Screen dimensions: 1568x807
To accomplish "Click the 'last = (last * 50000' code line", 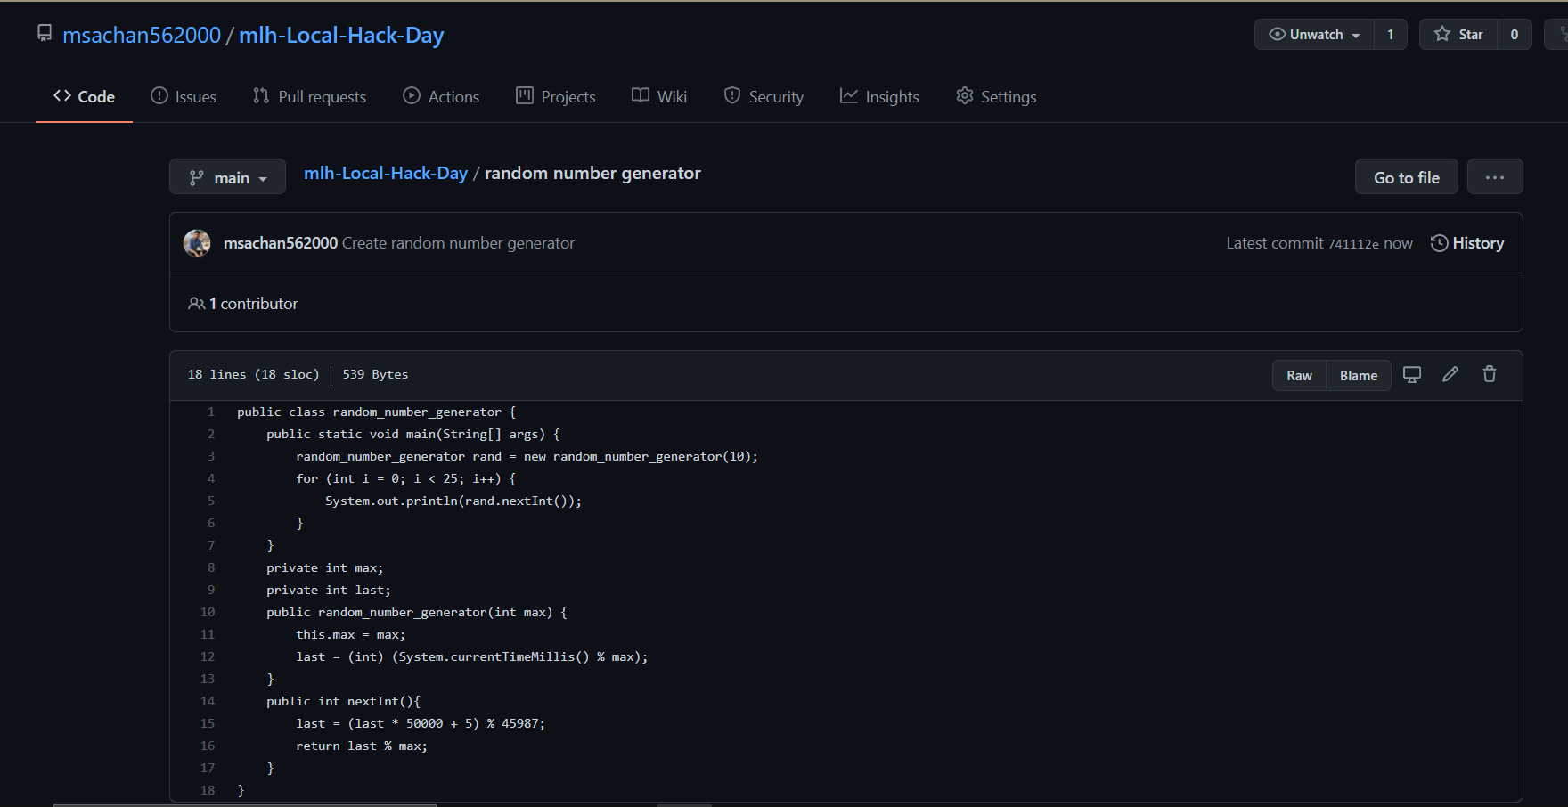I will [x=421, y=723].
